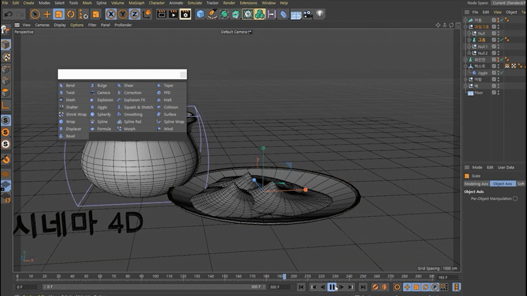Expand the Null.2 object hierarchy
The width and height of the screenshot is (527, 296).
[x=469, y=53]
